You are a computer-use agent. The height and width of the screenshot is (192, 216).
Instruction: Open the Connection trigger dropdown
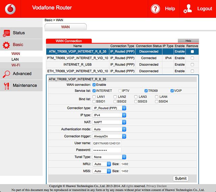coord(109,136)
